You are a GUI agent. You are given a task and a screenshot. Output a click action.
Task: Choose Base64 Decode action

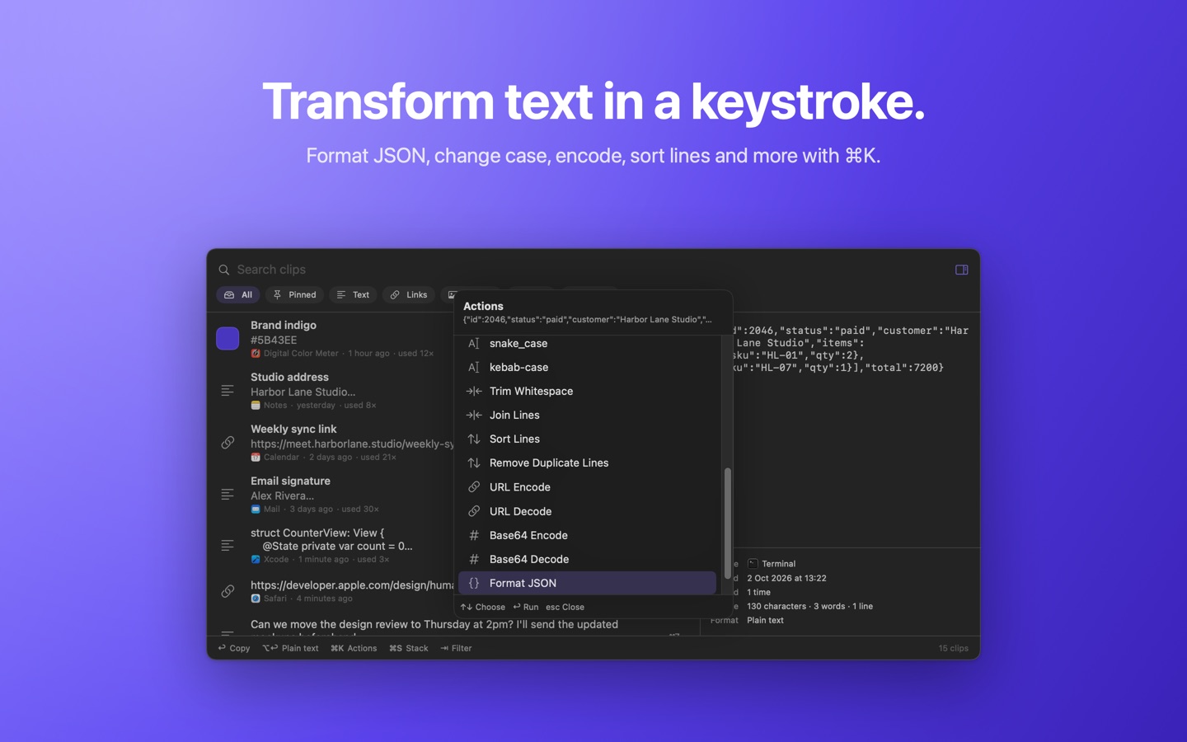[x=587, y=560]
